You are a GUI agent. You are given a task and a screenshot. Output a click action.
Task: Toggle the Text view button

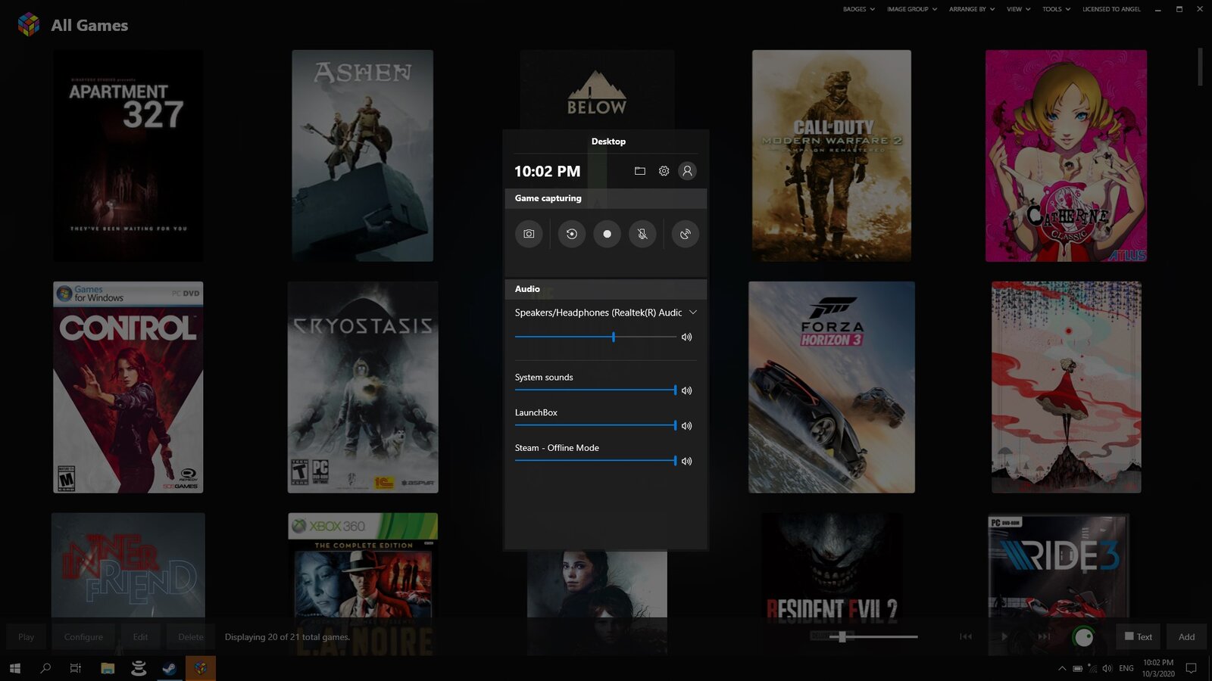[1139, 637]
